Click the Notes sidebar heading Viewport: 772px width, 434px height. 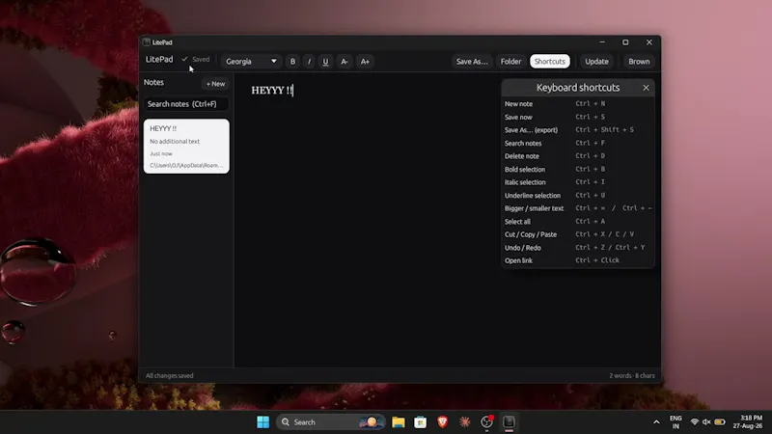click(x=153, y=82)
